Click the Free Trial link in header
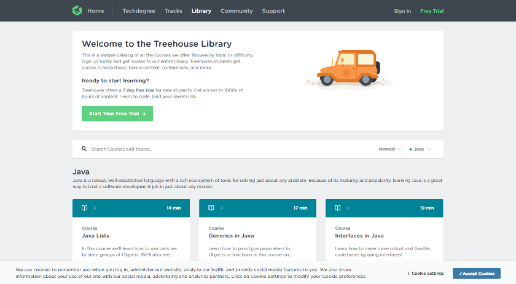This screenshot has height=284, width=516. tap(432, 11)
